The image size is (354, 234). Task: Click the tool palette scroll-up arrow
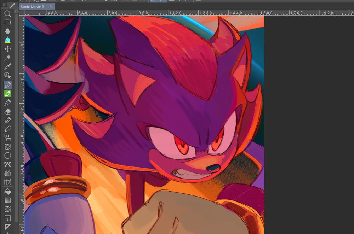[16, 11]
